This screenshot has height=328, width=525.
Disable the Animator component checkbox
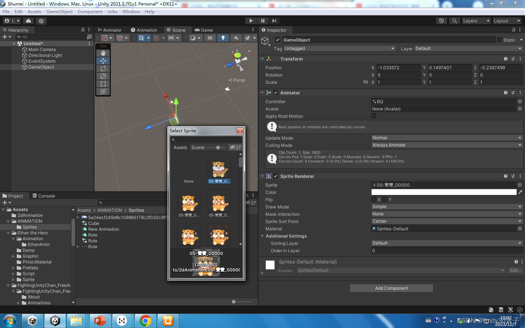276,93
